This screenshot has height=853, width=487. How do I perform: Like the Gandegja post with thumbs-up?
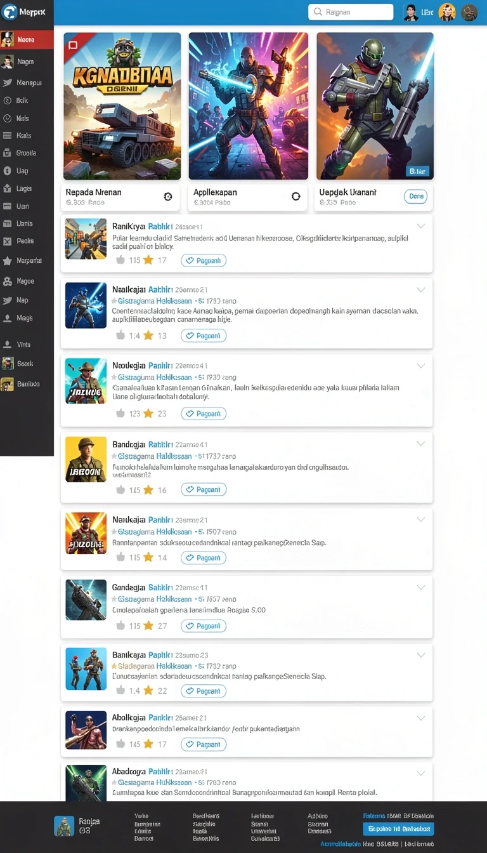(120, 626)
